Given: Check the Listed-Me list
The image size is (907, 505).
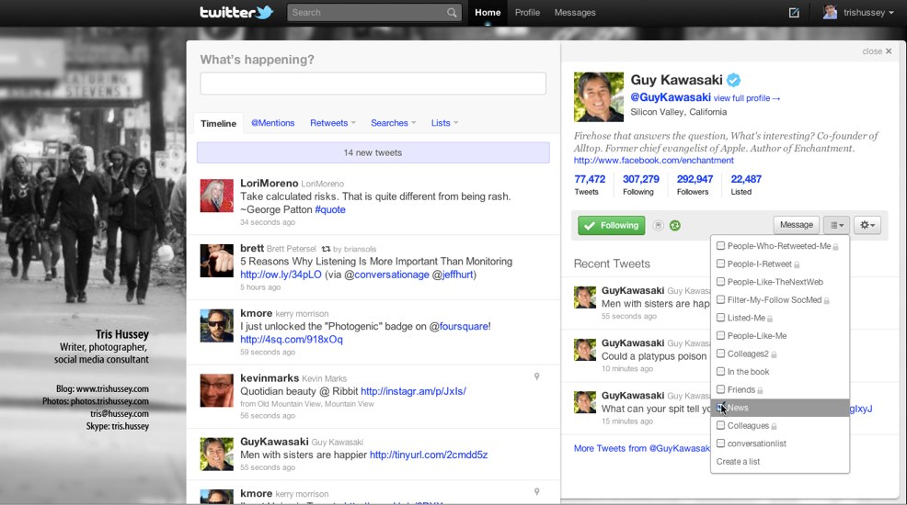Looking at the screenshot, I should pos(720,318).
